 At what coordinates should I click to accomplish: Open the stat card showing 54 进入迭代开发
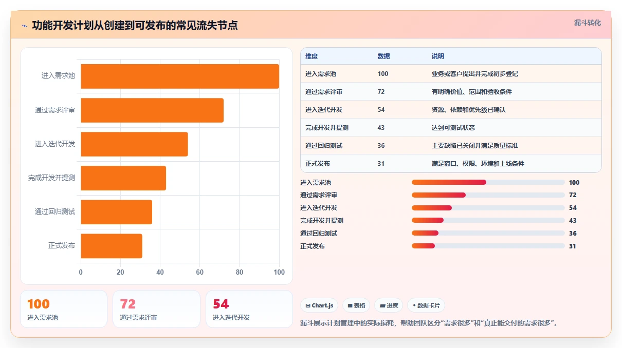[249, 309]
